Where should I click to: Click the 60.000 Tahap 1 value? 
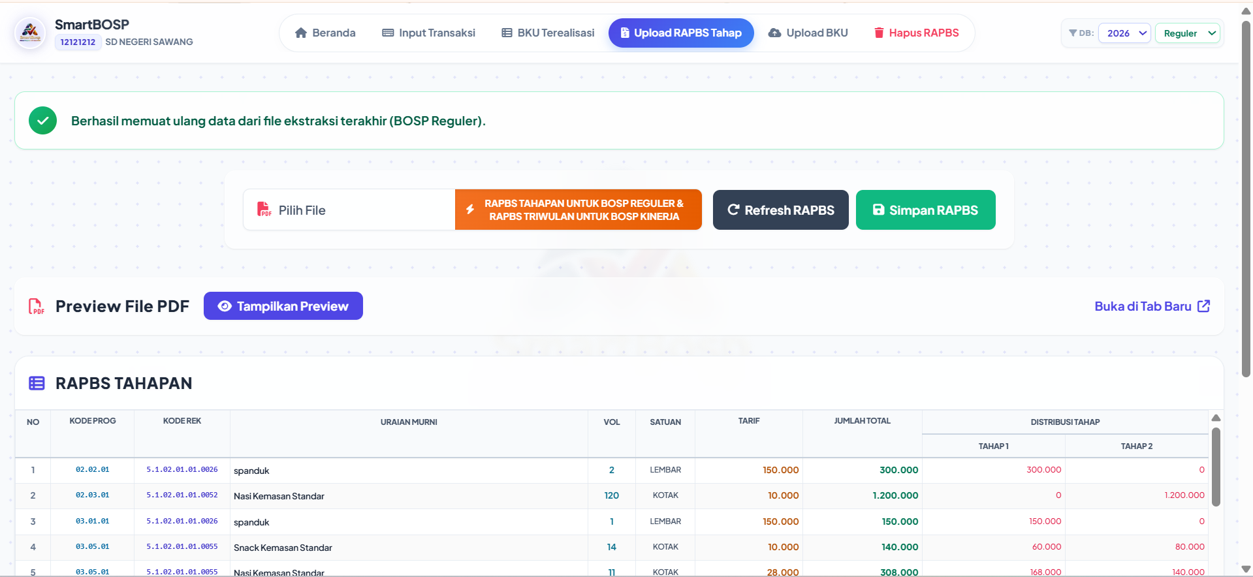point(1046,547)
